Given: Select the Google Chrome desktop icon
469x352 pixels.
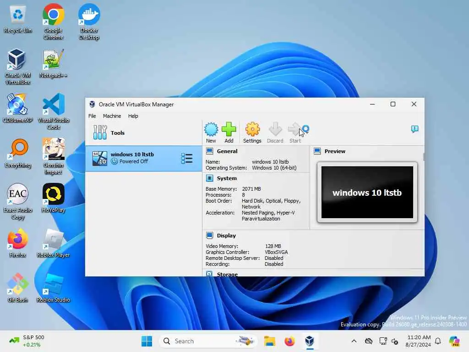Looking at the screenshot, I should pyautogui.click(x=54, y=22).
